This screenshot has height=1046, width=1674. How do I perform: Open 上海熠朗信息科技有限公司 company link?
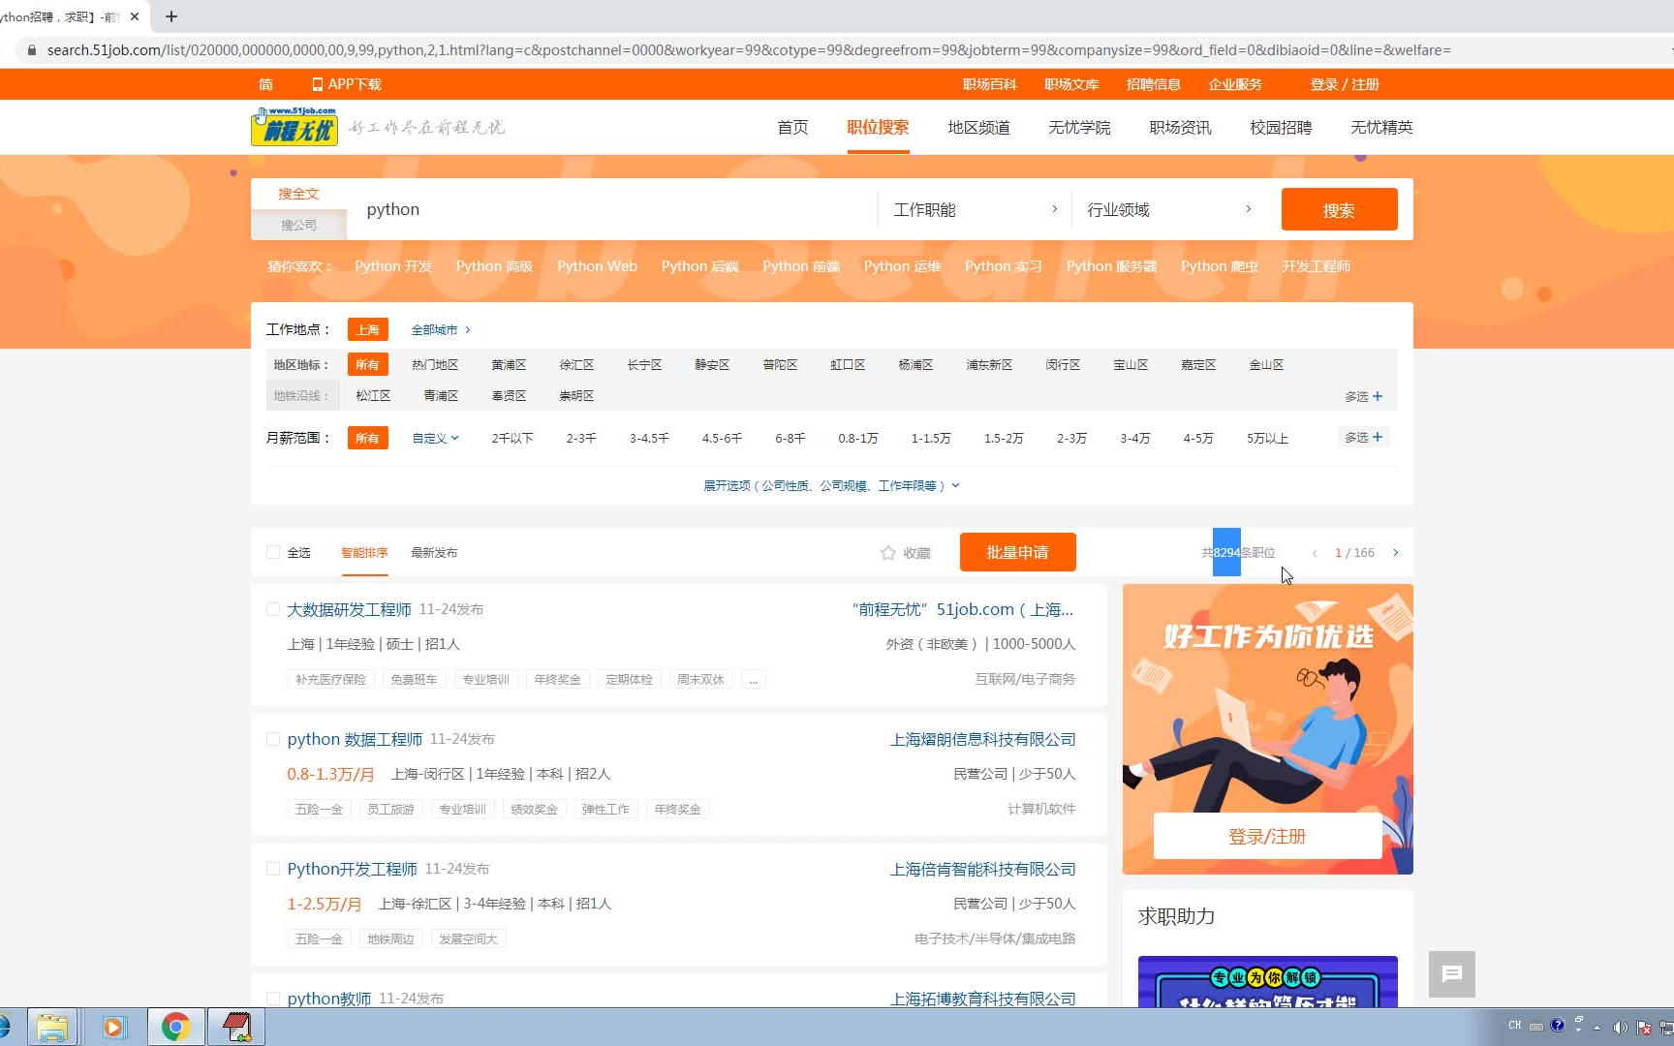(x=982, y=739)
